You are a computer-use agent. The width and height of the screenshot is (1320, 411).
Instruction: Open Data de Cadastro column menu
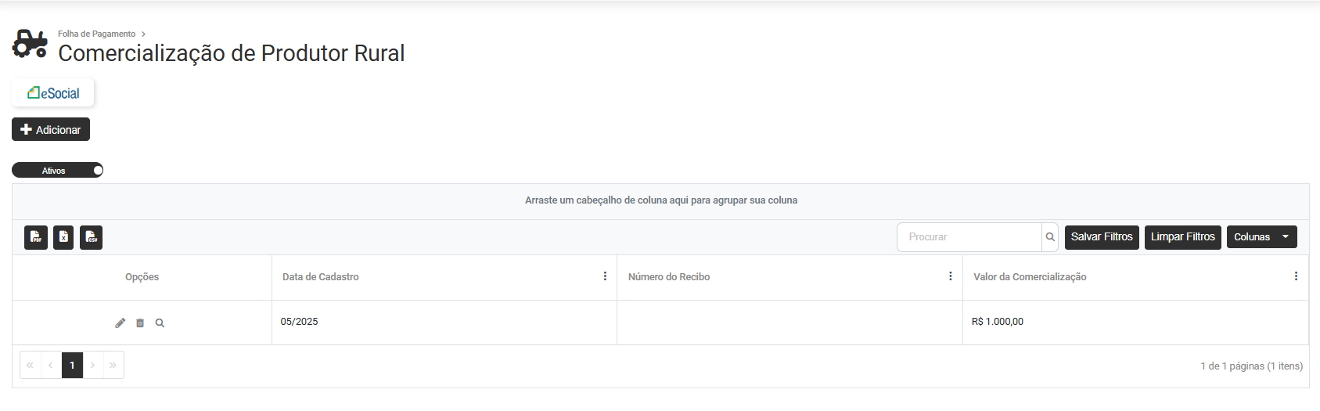coord(605,276)
